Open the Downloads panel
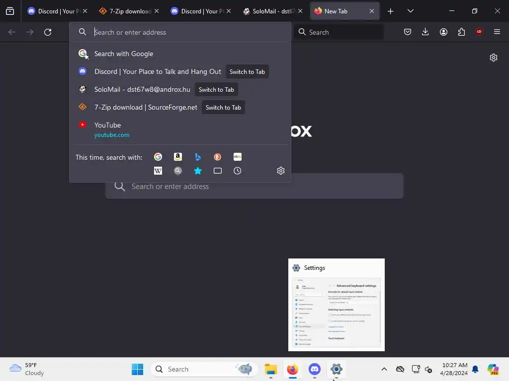The width and height of the screenshot is (509, 381). pos(425,32)
